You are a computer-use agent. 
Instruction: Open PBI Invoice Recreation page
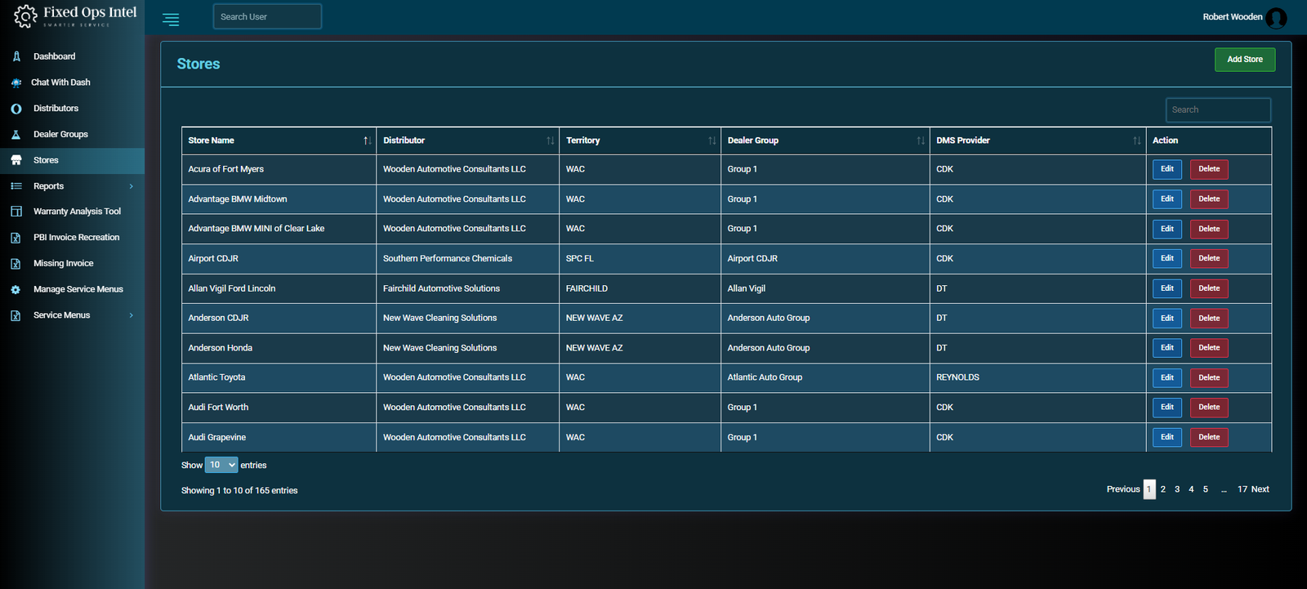coord(76,238)
